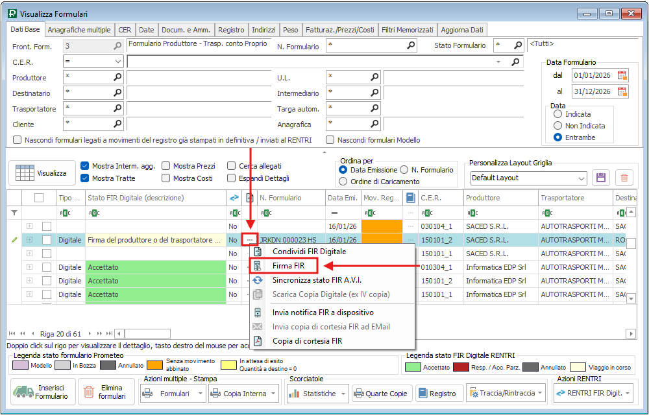Uncheck Mostra Interm. agg. checkbox

click(x=85, y=166)
